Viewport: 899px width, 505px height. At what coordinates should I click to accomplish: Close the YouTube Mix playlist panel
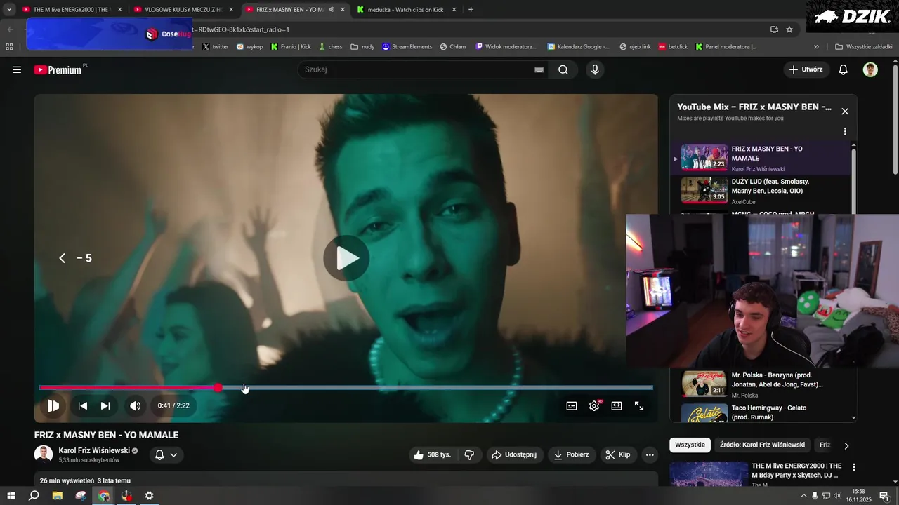pyautogui.click(x=845, y=111)
